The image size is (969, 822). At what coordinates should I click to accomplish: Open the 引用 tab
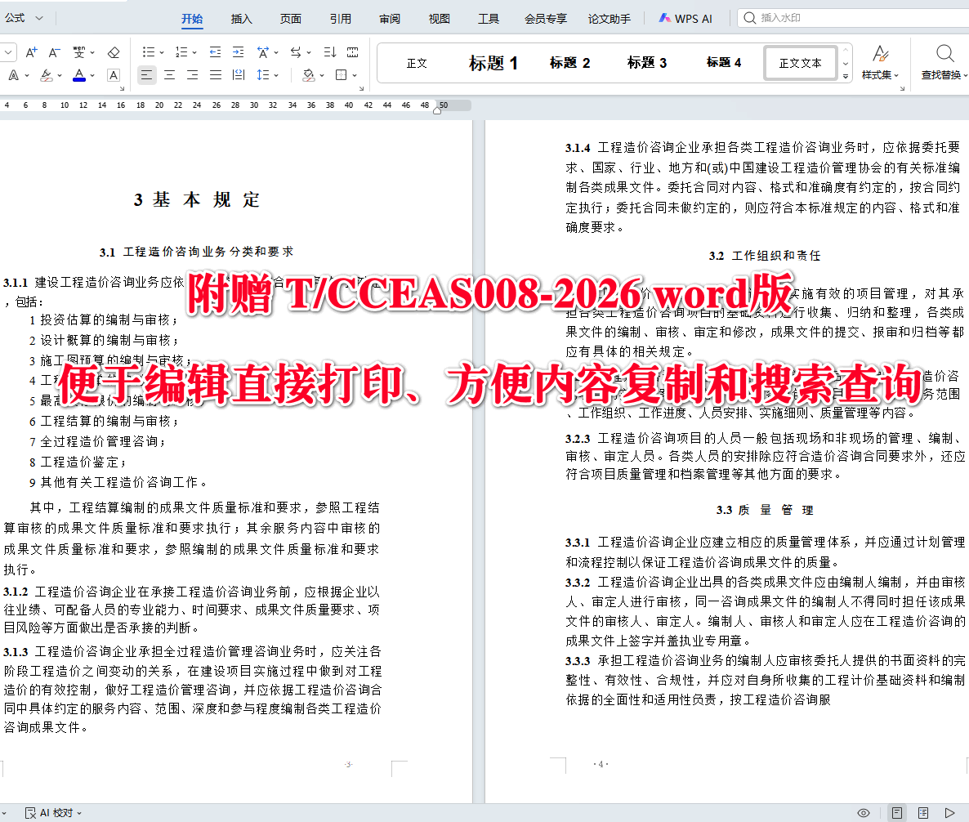341,19
